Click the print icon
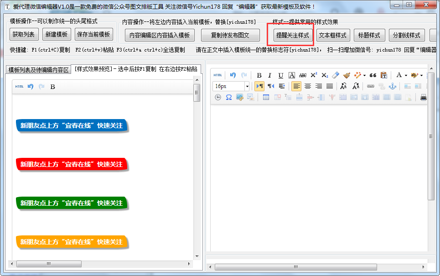Image resolution: width=440 pixels, height=276 pixels. (x=423, y=97)
